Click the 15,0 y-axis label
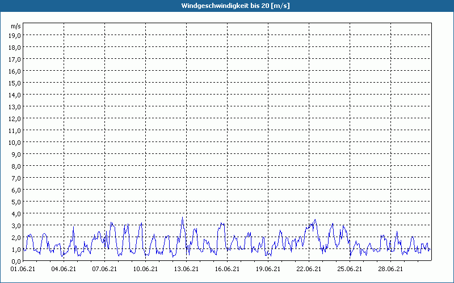Viewport: 454px width, 283px height. coord(16,83)
